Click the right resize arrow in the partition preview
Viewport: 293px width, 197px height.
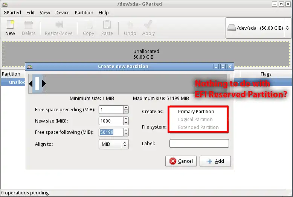(x=44, y=83)
